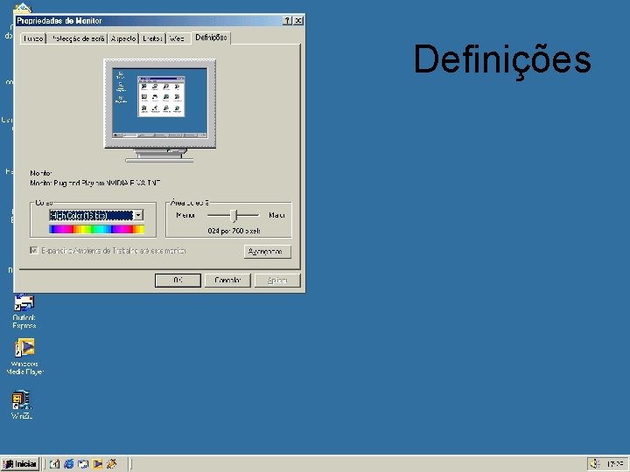The image size is (630, 472).
Task: Open the Web tab
Action: click(x=177, y=38)
